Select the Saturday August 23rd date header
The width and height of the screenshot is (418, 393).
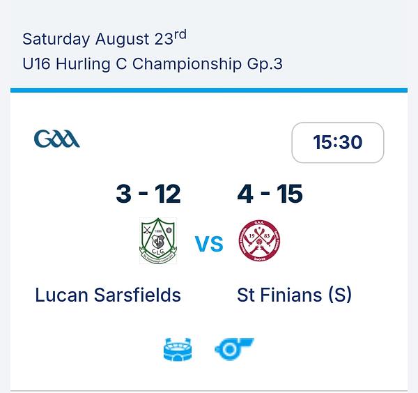[104, 38]
